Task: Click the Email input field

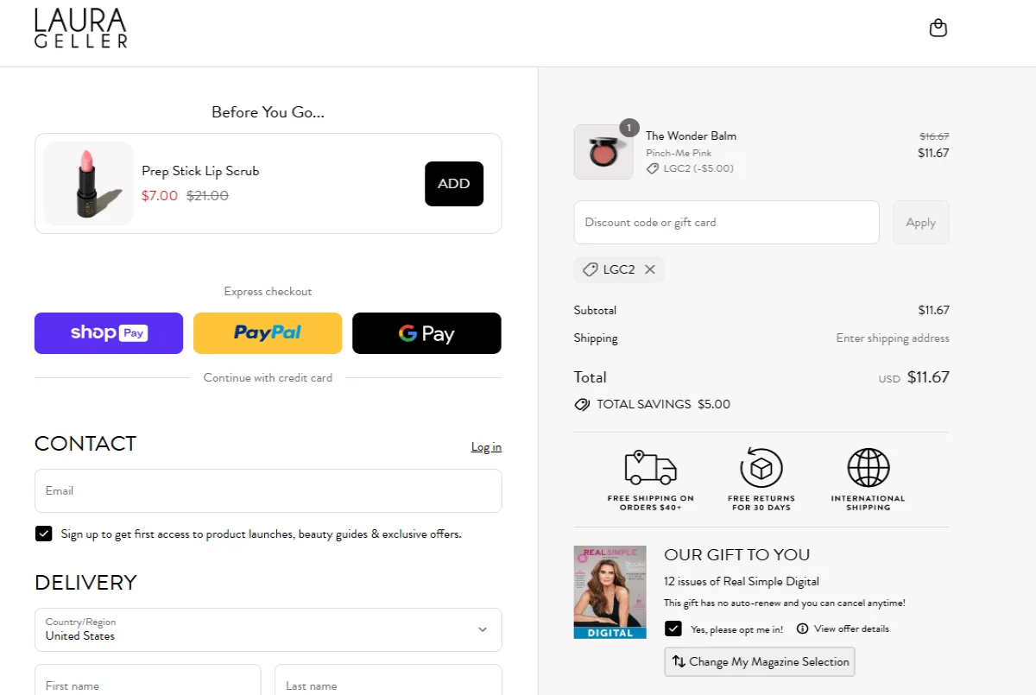Action: [268, 490]
